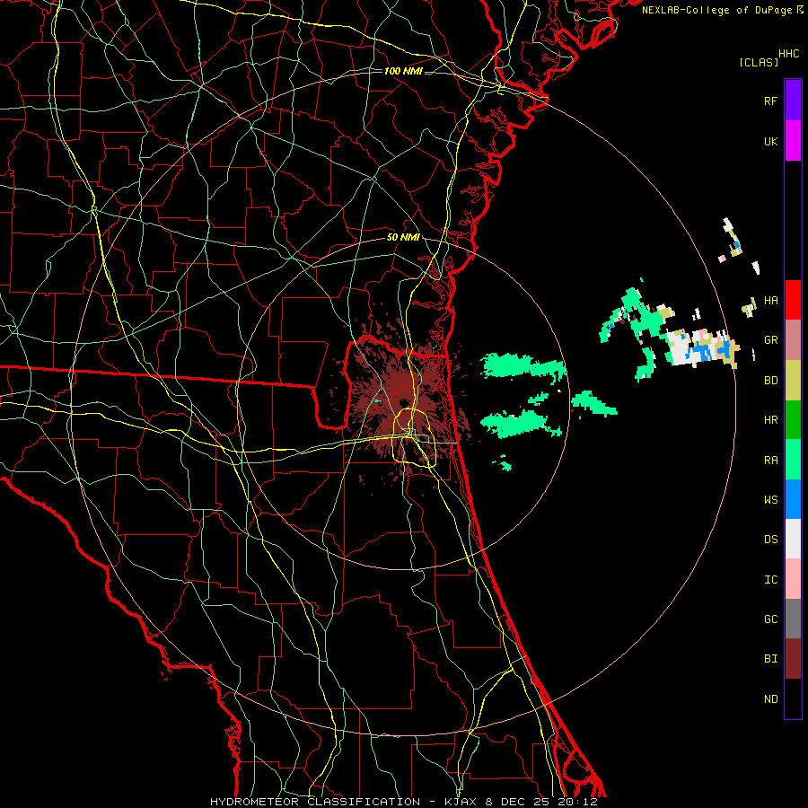Pick the RA rain color swatch

pyautogui.click(x=793, y=460)
